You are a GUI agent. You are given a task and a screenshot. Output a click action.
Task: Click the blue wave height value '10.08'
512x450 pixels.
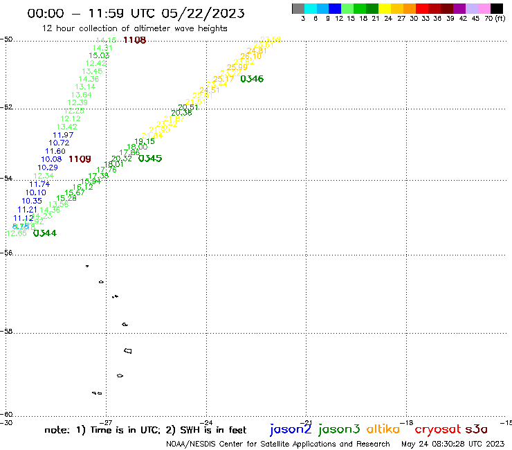51,159
